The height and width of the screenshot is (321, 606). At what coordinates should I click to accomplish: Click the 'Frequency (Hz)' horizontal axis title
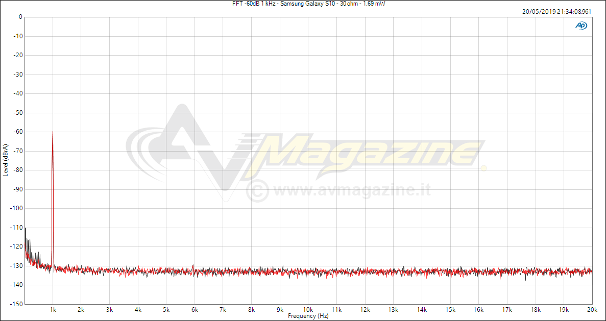coord(308,316)
